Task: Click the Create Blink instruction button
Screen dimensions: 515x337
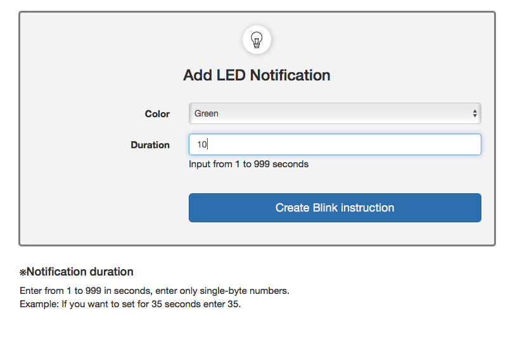Action: coord(334,208)
